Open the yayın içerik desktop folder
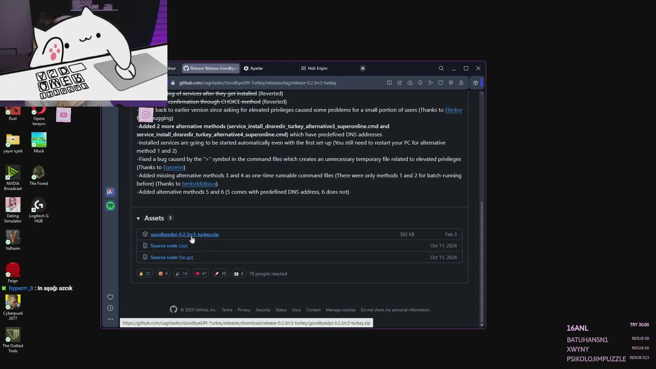Screen dimensions: 656x369 [13, 143]
